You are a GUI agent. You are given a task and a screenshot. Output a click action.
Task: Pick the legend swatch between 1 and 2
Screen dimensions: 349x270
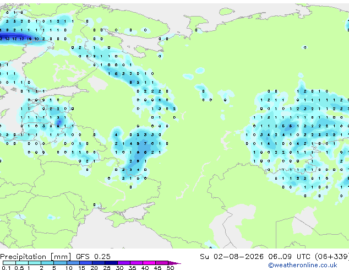point(35,263)
